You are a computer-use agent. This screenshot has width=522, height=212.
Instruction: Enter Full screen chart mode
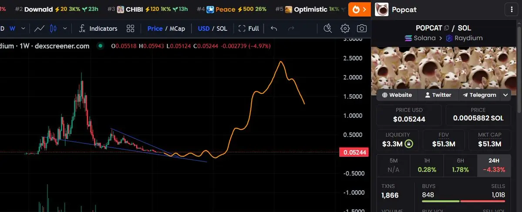[249, 29]
